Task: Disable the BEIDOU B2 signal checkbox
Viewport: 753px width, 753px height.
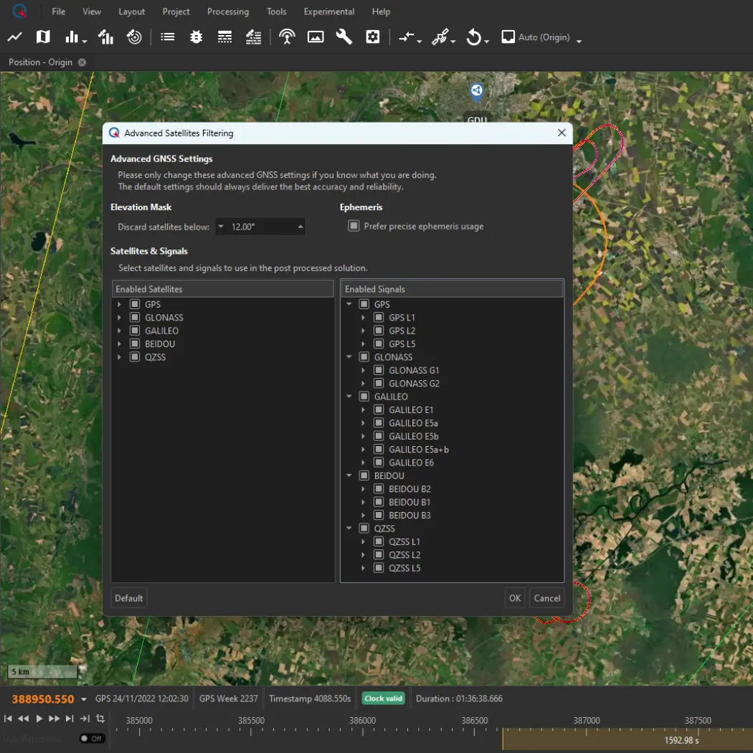Action: coord(379,488)
